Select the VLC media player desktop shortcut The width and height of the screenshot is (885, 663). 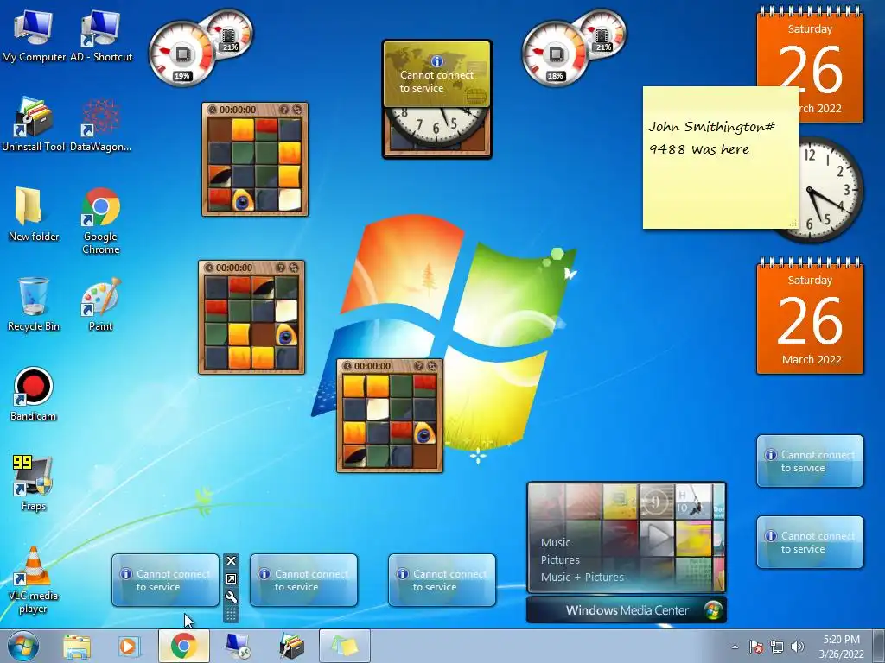34,580
